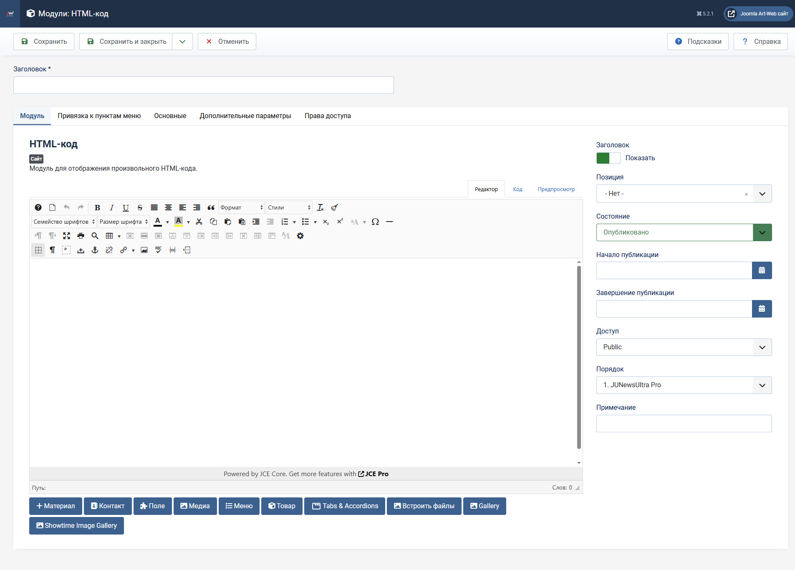Insert table via table icon
Image resolution: width=795 pixels, height=570 pixels.
tap(109, 236)
